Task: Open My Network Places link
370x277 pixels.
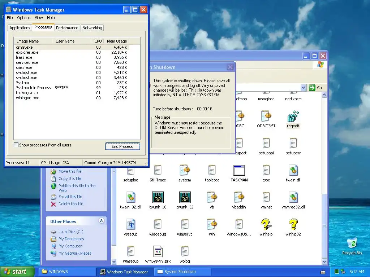Action: [75, 253]
